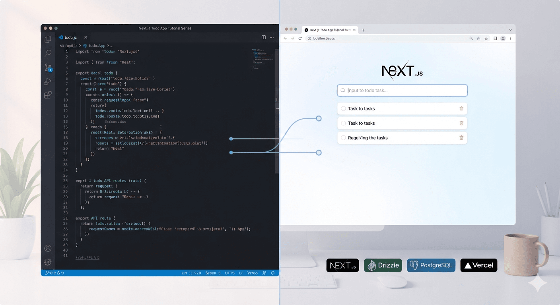Viewport: 560px width, 305px height.
Task: Click the line and column status entry
Action: point(191,273)
